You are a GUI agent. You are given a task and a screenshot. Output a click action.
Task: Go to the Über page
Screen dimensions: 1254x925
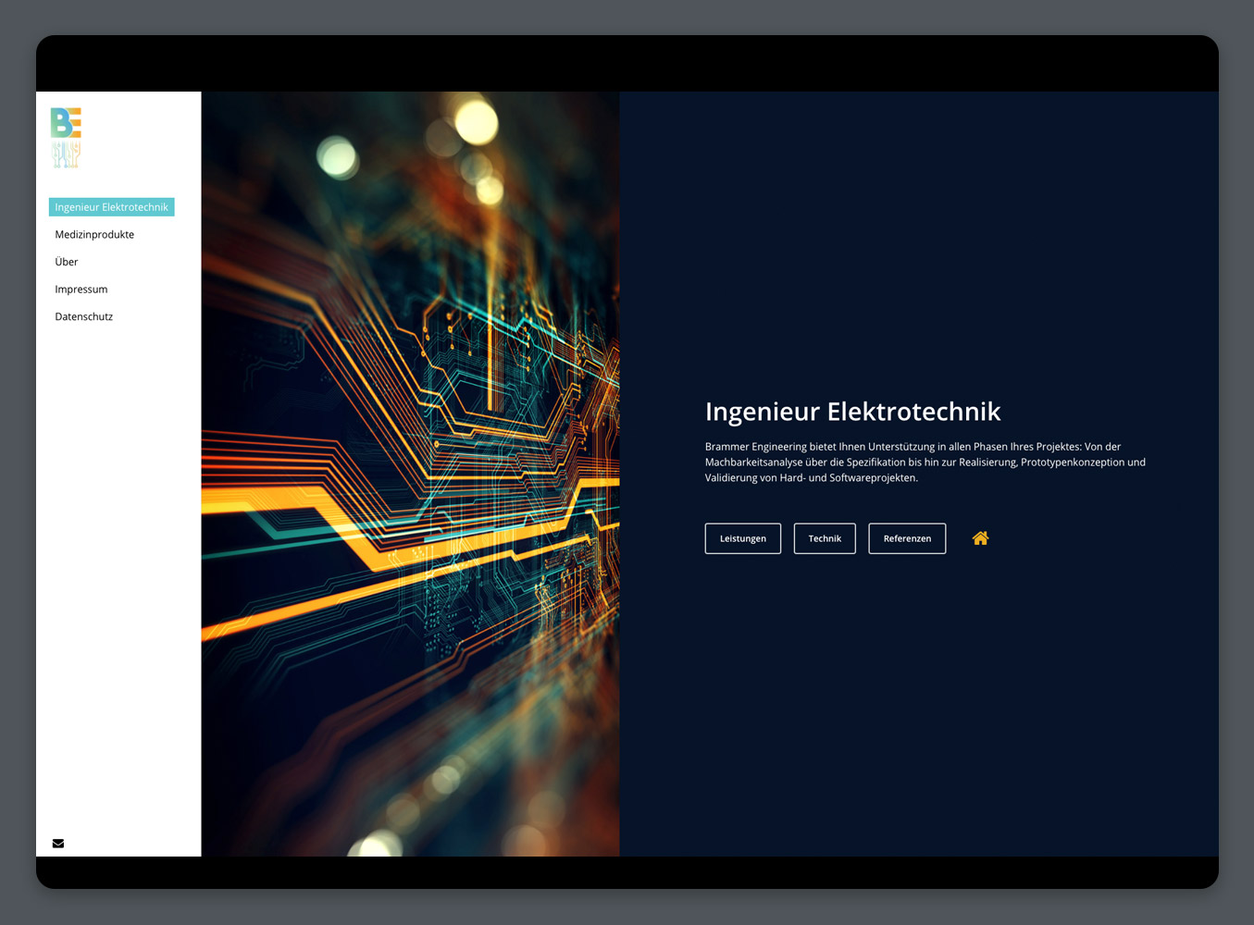(x=67, y=262)
